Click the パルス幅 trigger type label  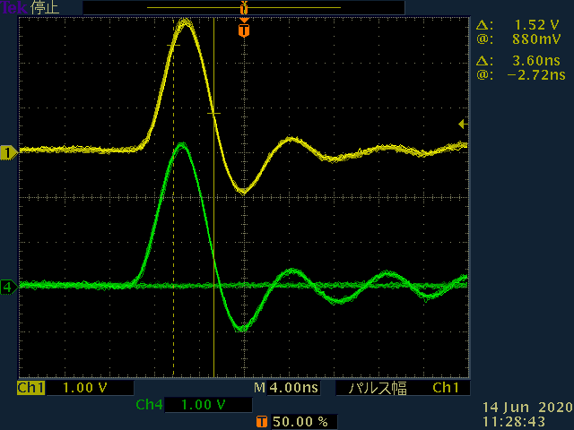(378, 388)
